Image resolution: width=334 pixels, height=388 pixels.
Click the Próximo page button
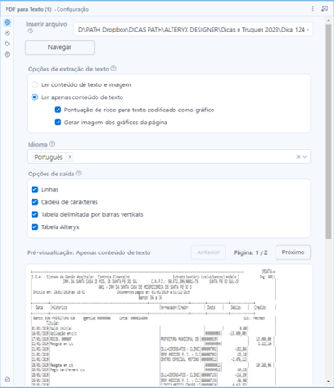click(293, 252)
